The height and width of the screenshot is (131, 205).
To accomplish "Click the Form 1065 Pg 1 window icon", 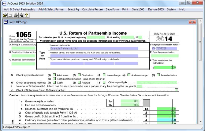I will point(6,23).
